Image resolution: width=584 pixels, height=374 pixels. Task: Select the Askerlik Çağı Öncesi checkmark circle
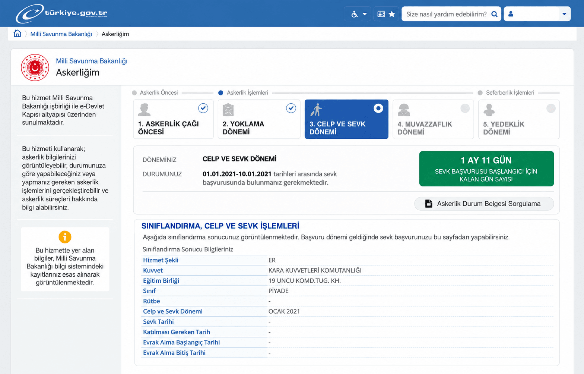pos(203,108)
